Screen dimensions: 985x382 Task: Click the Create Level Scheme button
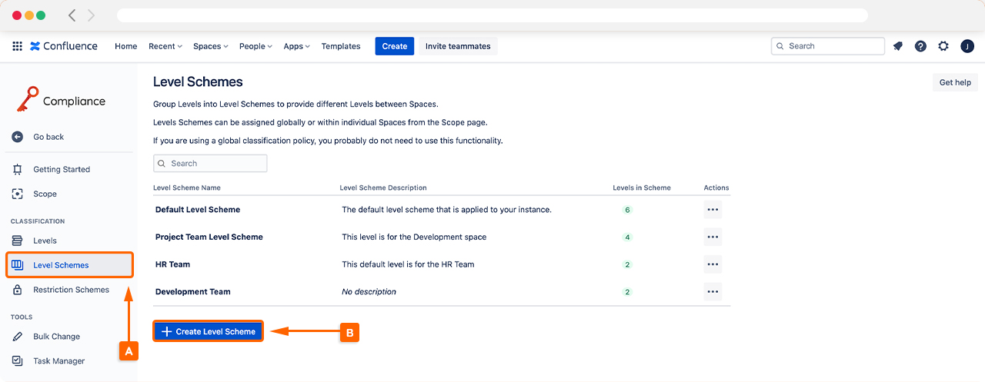tap(209, 331)
